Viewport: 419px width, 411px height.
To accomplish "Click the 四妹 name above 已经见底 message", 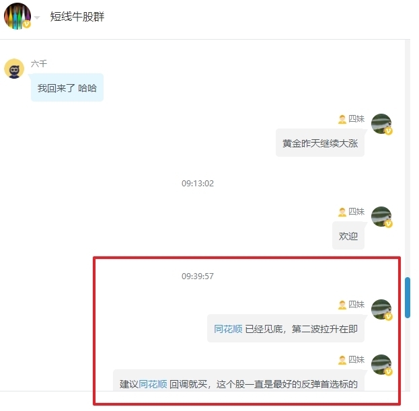I will 356,304.
